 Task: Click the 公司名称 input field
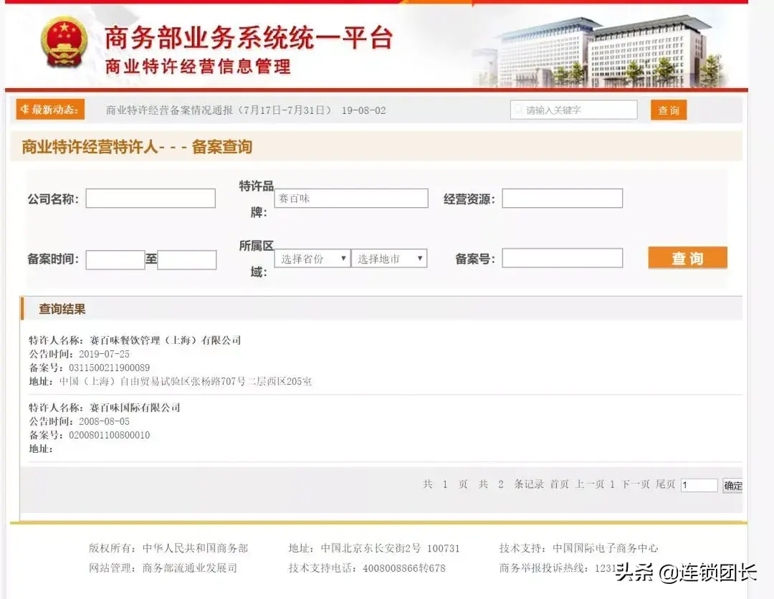tap(150, 198)
